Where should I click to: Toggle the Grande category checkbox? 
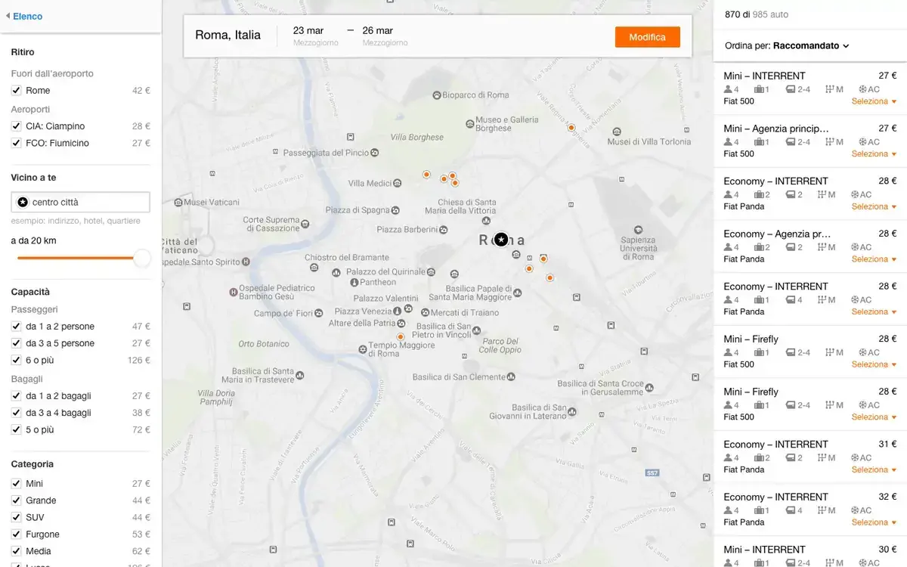(16, 500)
